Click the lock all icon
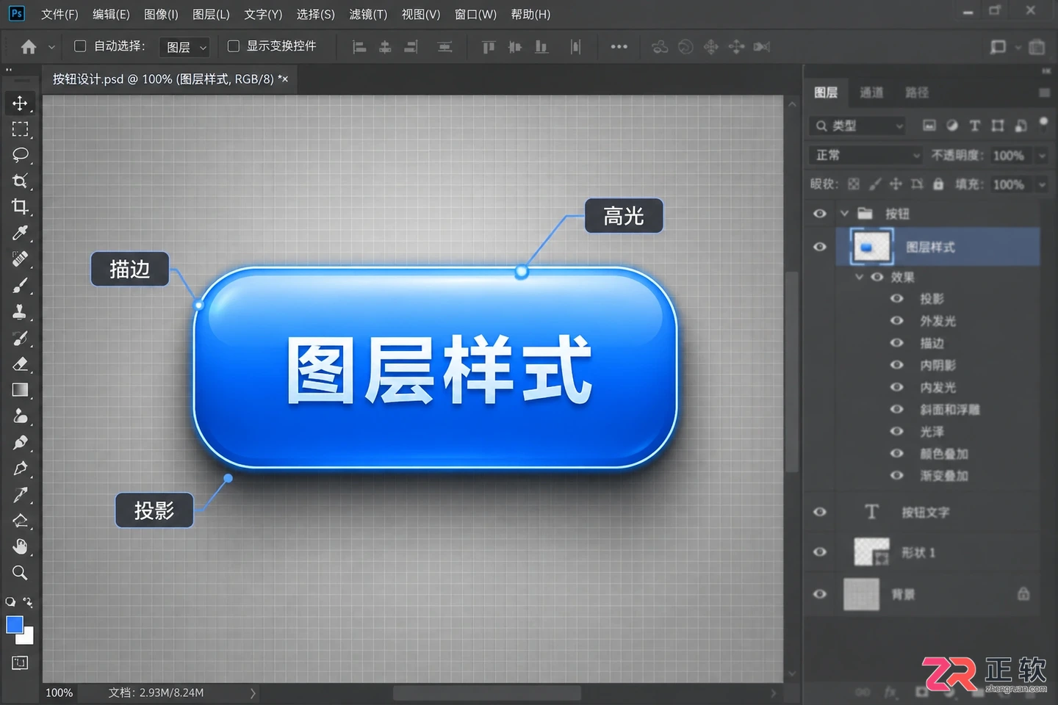1058x705 pixels. tap(938, 184)
